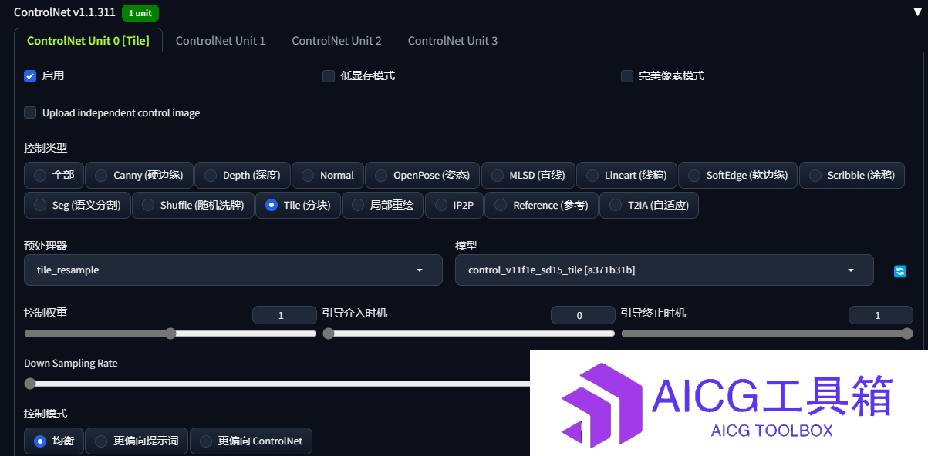This screenshot has height=456, width=928.
Task: Click the 控制权重 slider handle
Action: (x=170, y=334)
